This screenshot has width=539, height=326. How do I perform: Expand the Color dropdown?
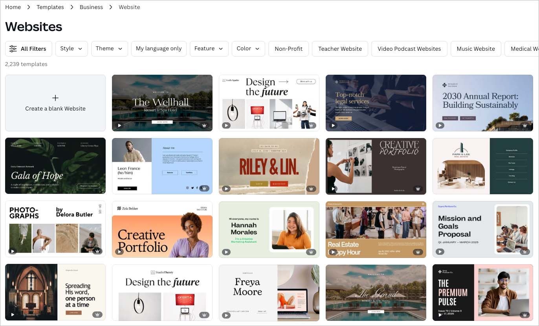pos(248,49)
